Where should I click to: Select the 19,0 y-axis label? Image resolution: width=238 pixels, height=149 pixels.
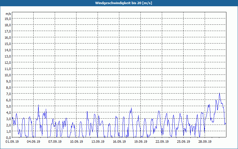[x=8, y=18]
